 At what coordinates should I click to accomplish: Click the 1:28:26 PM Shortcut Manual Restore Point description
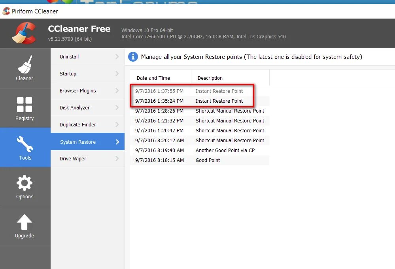pos(230,111)
